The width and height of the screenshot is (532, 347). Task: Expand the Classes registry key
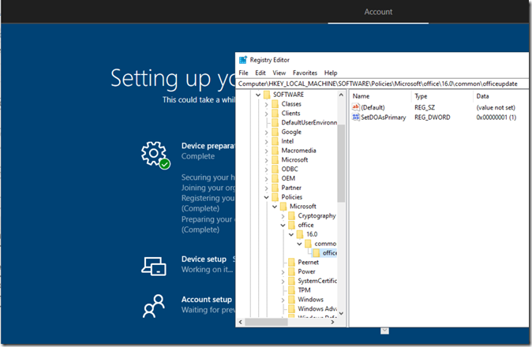tap(265, 104)
